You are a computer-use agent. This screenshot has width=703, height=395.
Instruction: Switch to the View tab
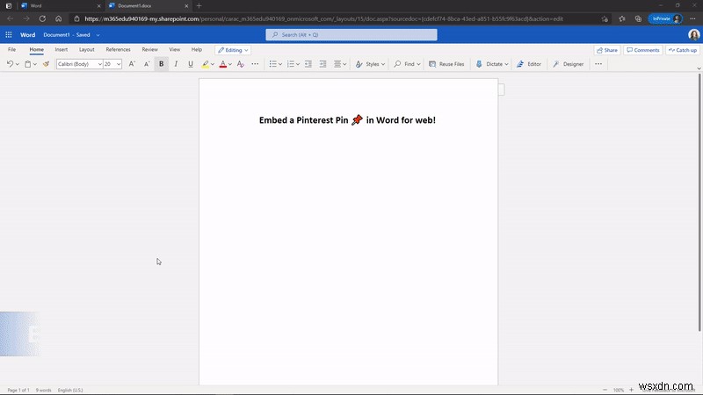coord(174,50)
